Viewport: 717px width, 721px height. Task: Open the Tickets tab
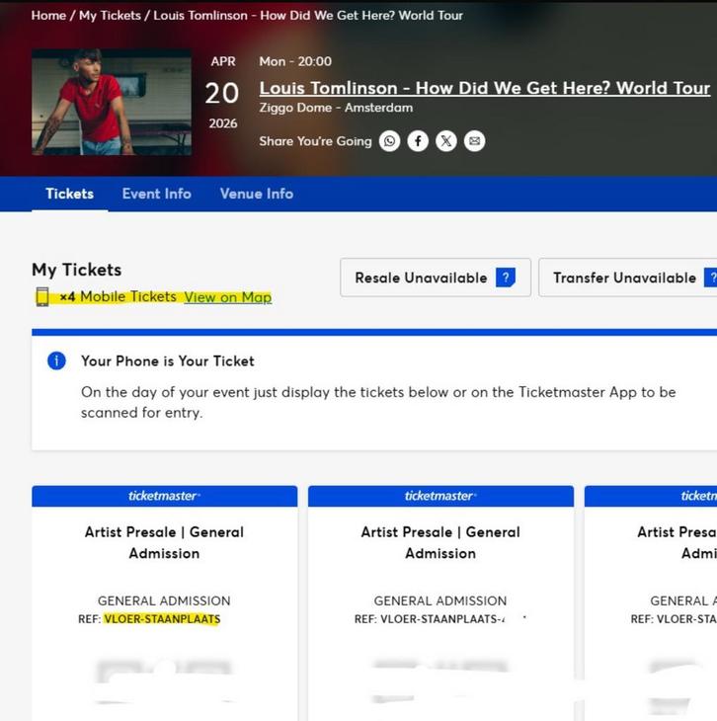coord(69,194)
